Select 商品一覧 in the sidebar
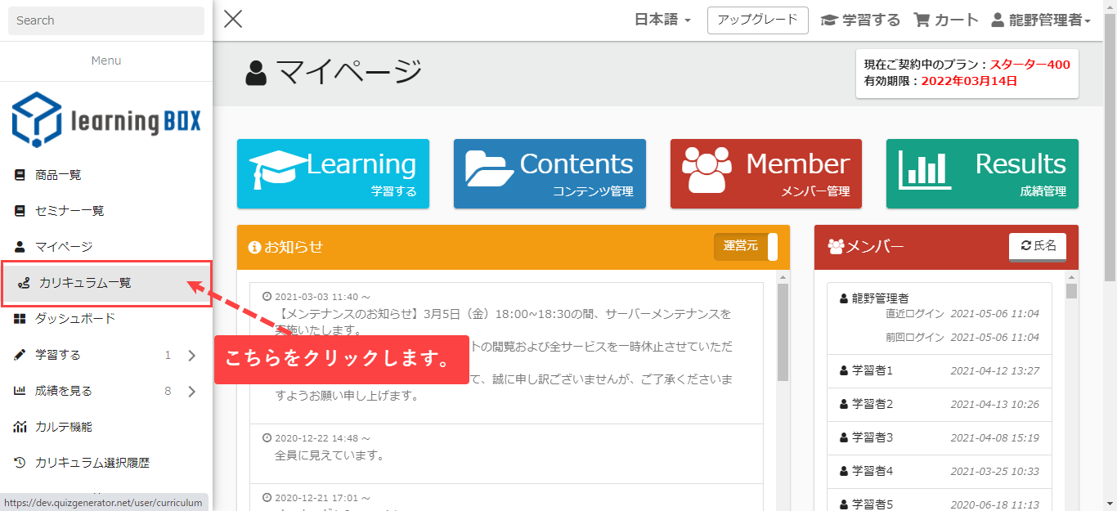Image resolution: width=1117 pixels, height=511 pixels. pyautogui.click(x=58, y=175)
